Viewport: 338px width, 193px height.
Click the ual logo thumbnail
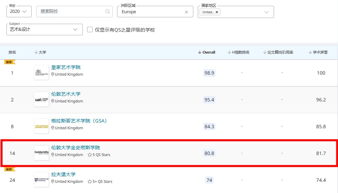tap(42, 99)
